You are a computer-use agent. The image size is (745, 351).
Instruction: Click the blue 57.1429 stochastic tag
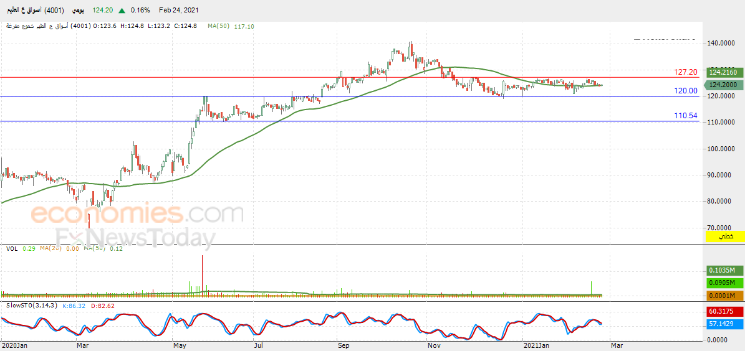[x=724, y=324]
